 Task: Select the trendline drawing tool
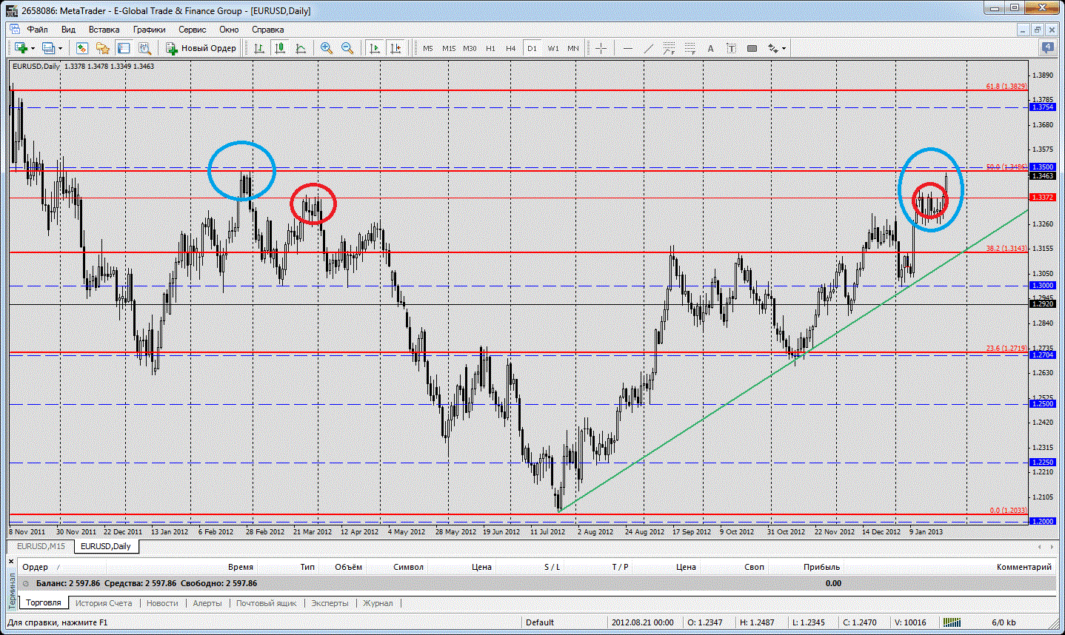[x=649, y=48]
